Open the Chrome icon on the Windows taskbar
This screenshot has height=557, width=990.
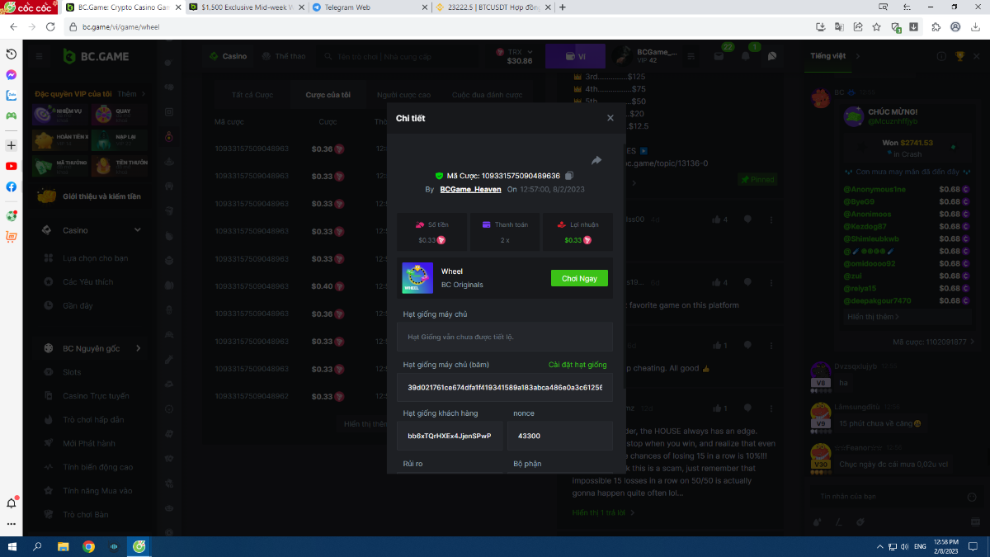tap(88, 546)
